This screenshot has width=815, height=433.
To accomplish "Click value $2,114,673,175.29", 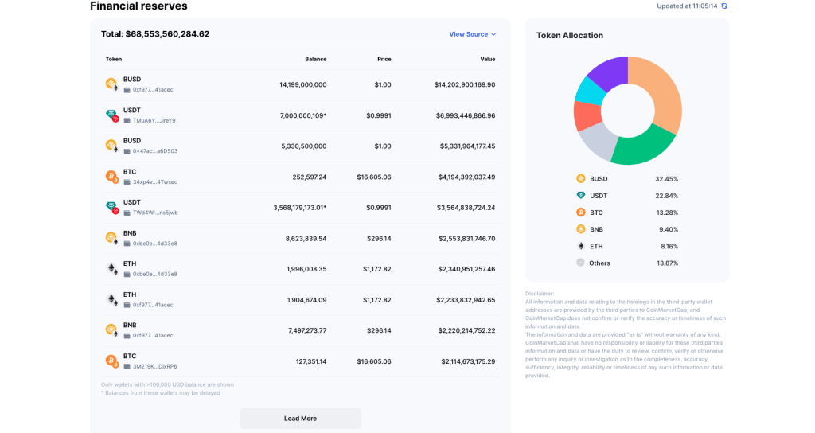I will (468, 361).
